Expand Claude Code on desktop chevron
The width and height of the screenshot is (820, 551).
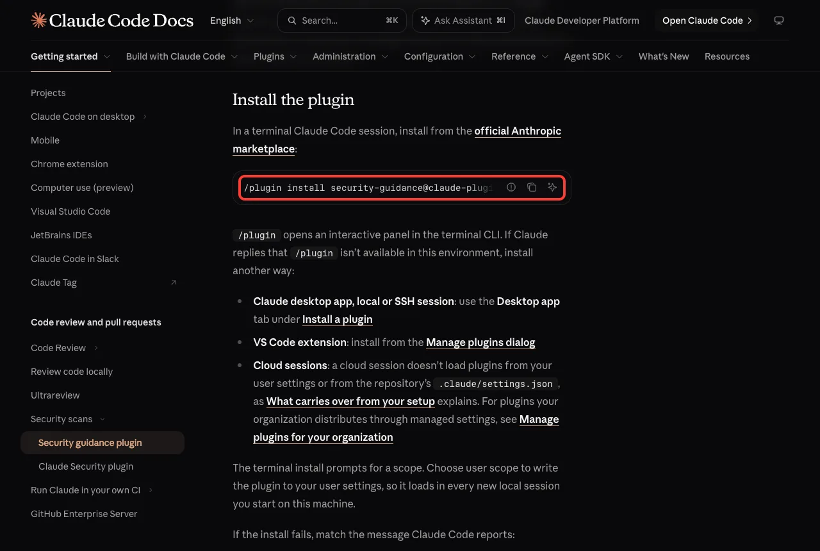point(145,117)
